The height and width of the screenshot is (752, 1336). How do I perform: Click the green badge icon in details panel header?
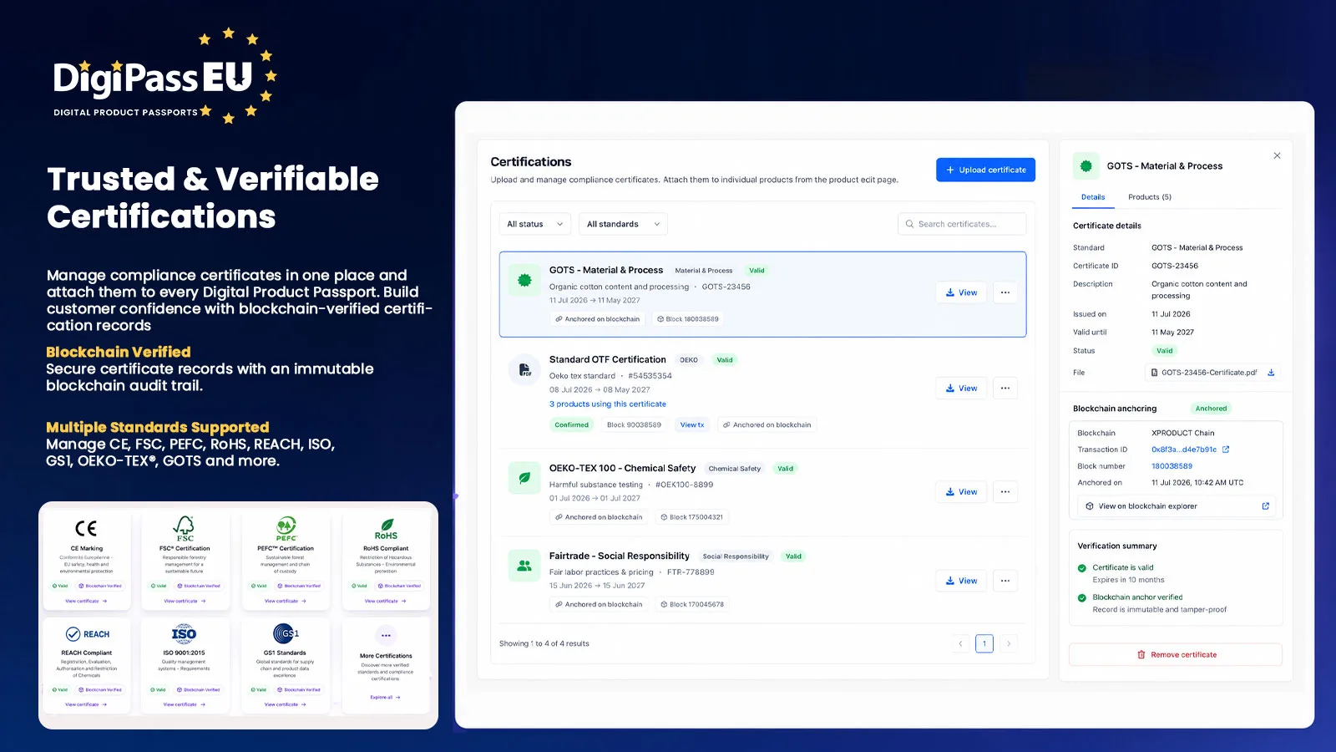(x=1086, y=166)
